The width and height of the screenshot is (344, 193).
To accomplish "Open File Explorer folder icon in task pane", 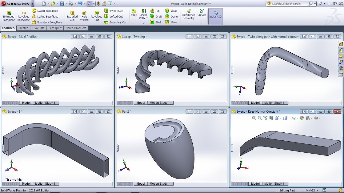I will coord(341,56).
